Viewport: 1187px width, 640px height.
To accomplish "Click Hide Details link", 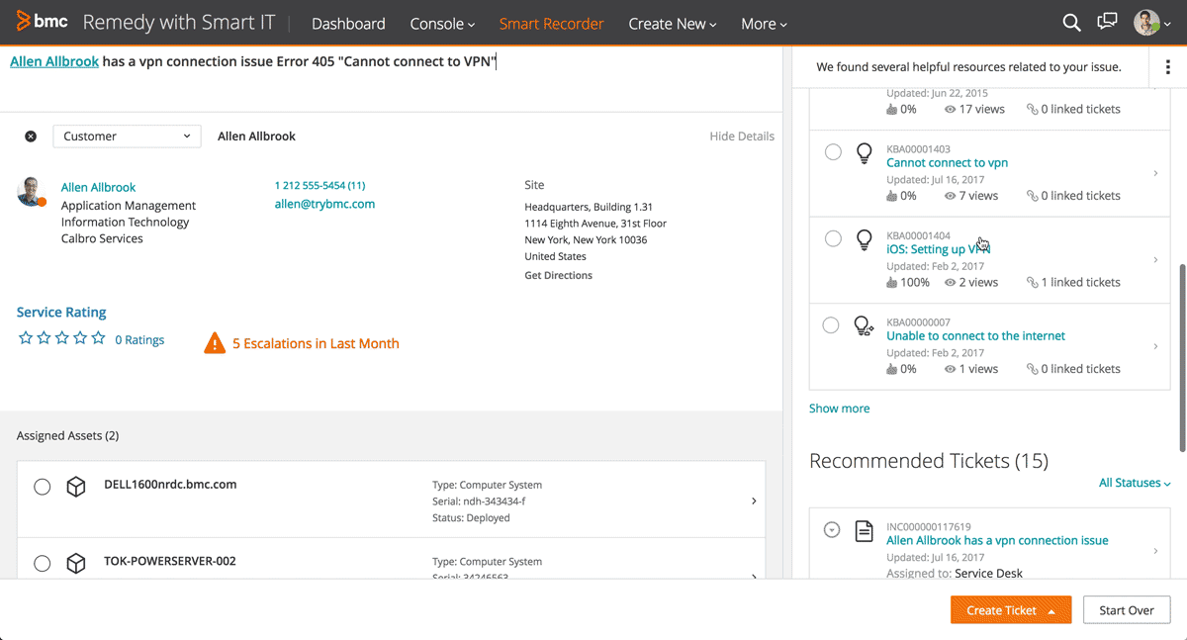I will (742, 137).
